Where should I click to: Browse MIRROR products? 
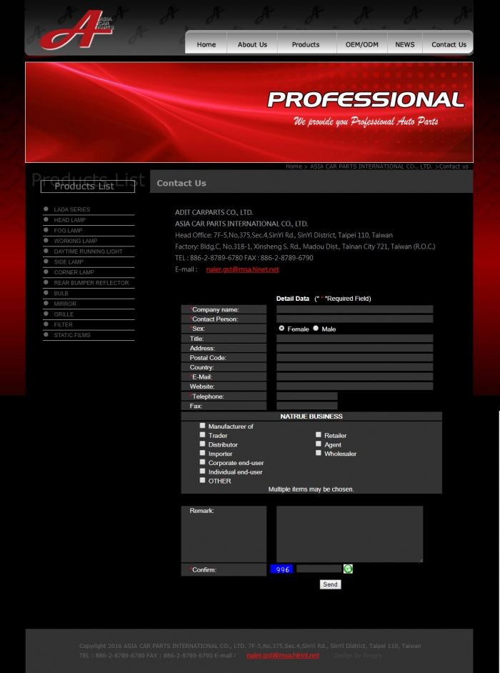(65, 304)
